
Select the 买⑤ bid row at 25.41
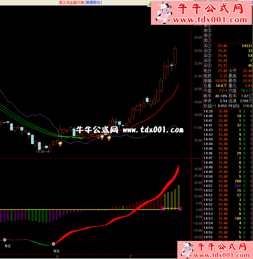[x=227, y=65]
